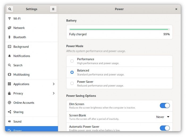
Task: Click the Sharing icon in sidebar
Action: [x=10, y=112]
